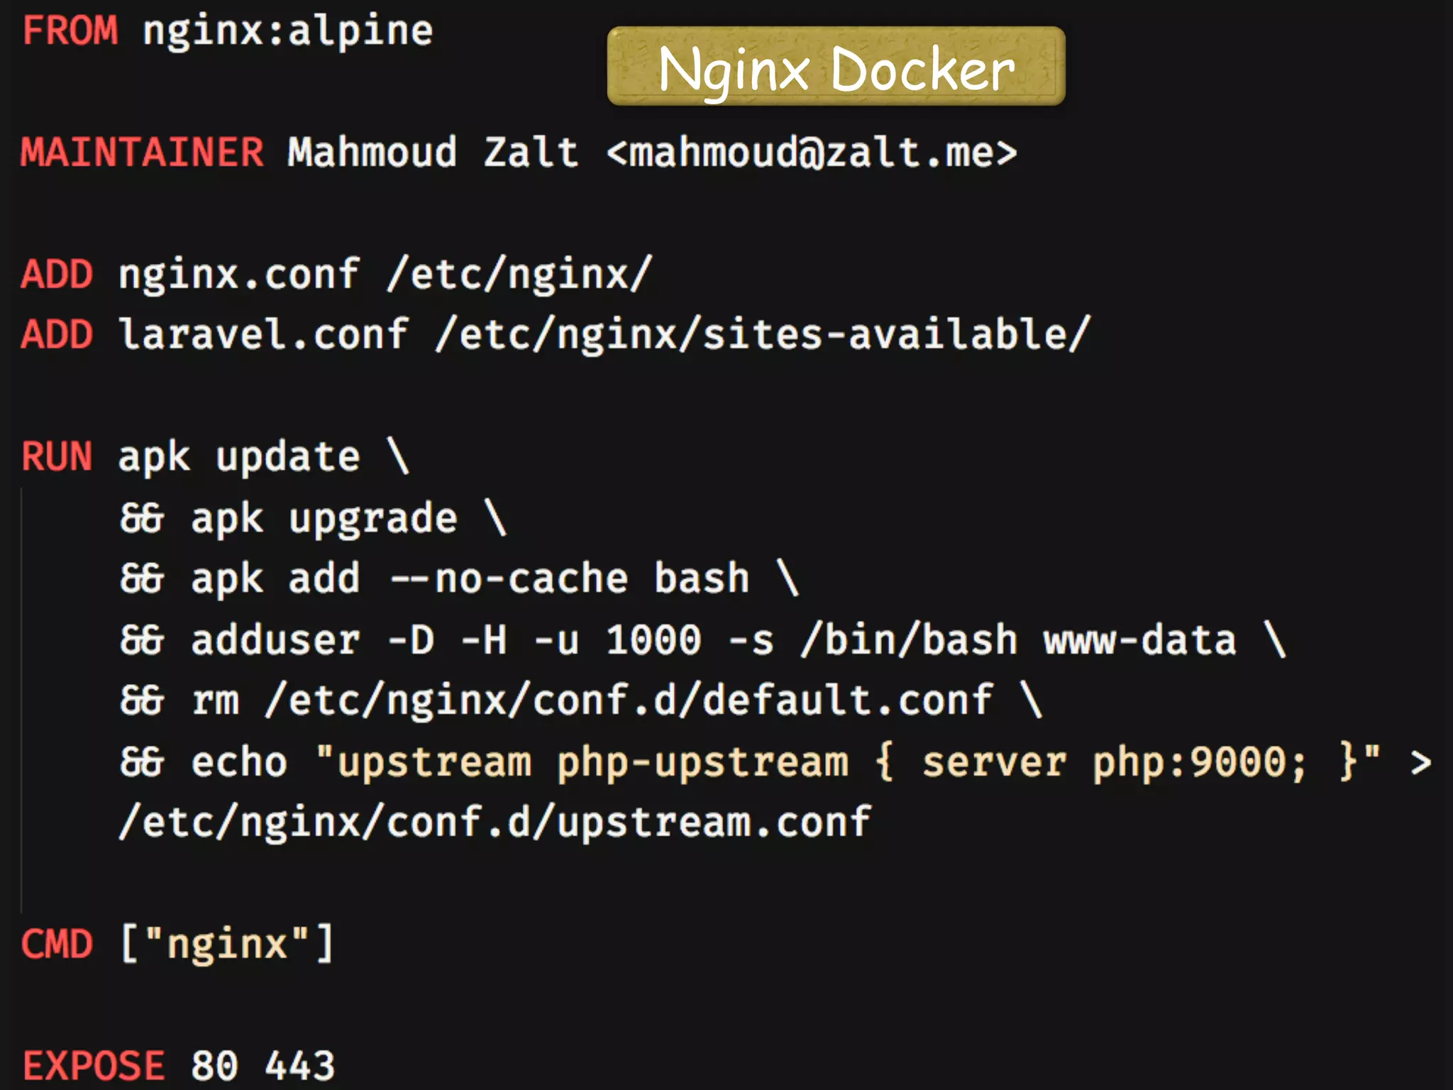Select the nginx.conf file name
1453x1090 pixels.
(239, 275)
